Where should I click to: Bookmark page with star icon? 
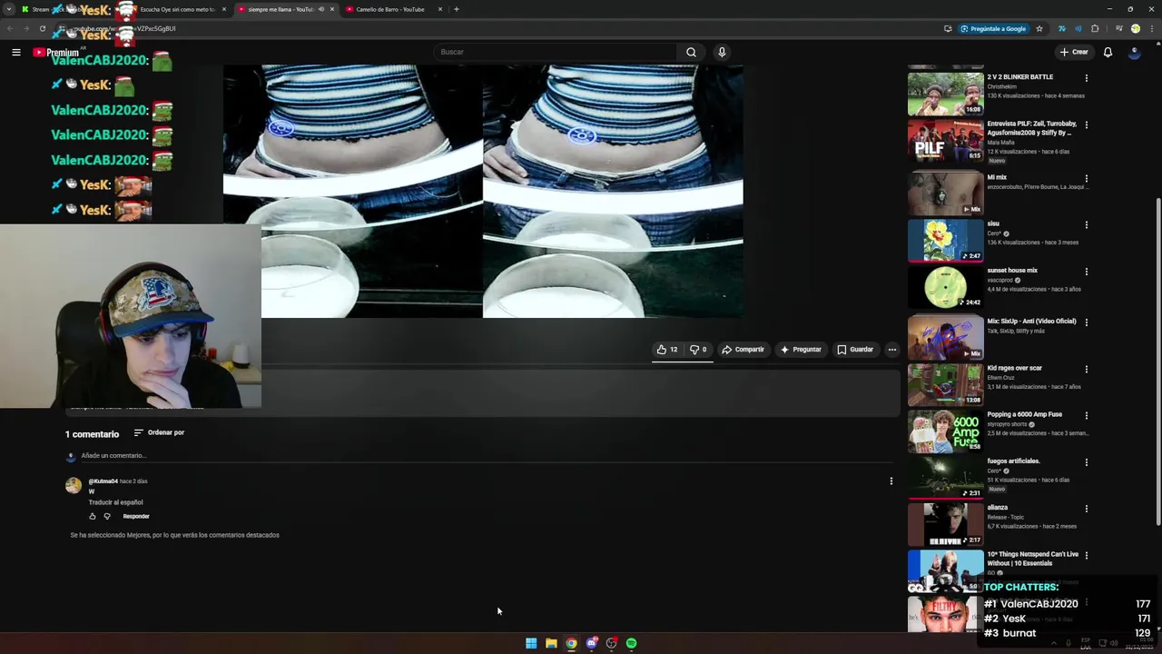1039,28
